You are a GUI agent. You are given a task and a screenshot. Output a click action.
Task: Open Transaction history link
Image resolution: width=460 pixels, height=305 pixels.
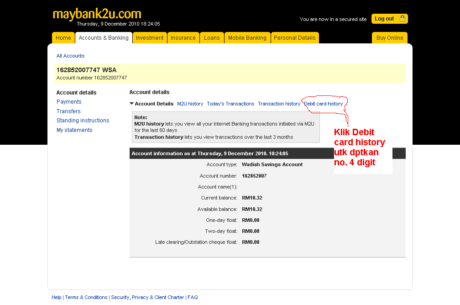[x=279, y=104]
